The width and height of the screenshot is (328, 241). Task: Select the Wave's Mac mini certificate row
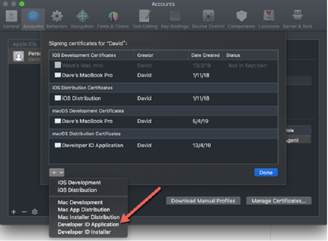[x=164, y=65]
